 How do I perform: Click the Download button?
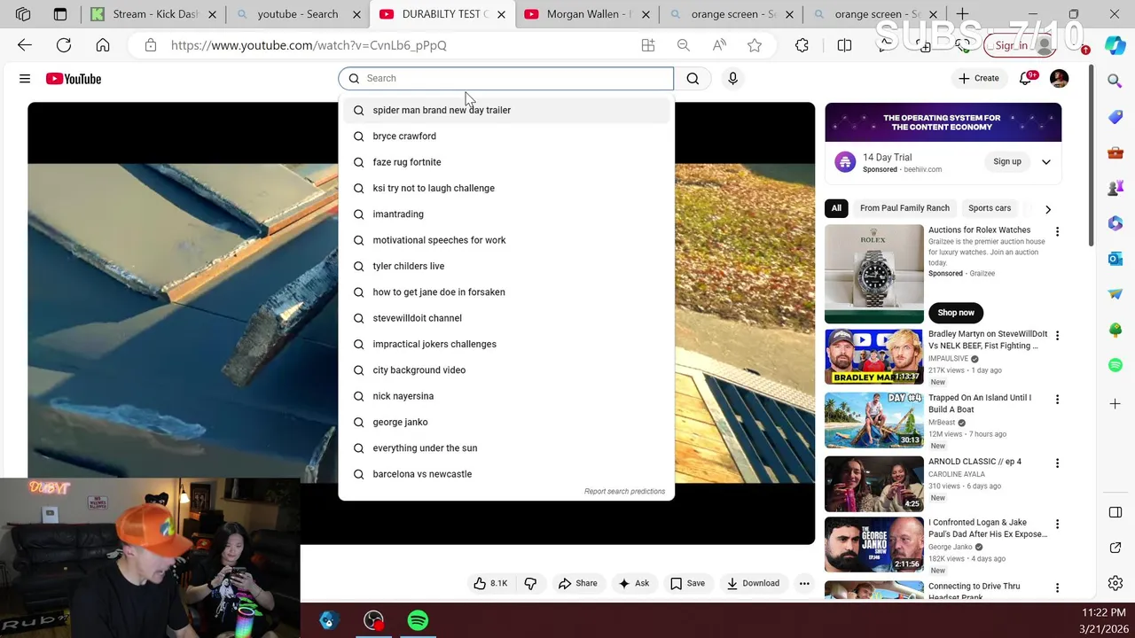click(x=753, y=583)
